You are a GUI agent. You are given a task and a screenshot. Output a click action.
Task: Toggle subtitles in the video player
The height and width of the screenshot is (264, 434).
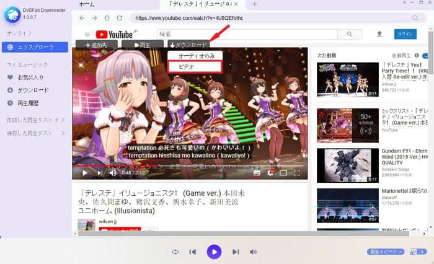point(257,173)
